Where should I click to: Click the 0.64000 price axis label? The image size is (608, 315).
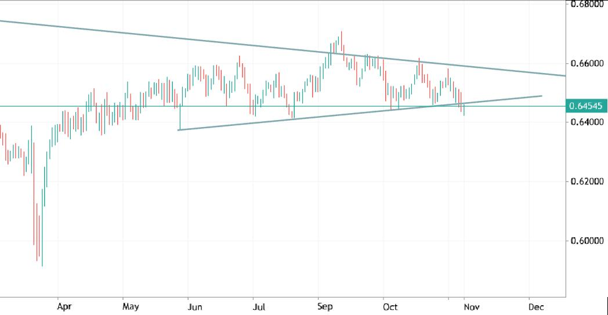click(586, 122)
